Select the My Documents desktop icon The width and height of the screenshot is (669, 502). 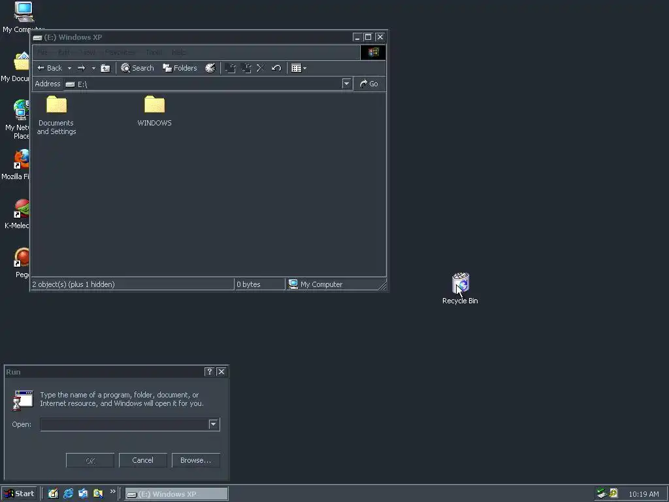click(17, 67)
